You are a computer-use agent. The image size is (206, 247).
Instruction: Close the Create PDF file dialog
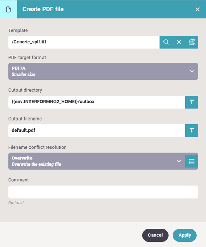tap(198, 9)
